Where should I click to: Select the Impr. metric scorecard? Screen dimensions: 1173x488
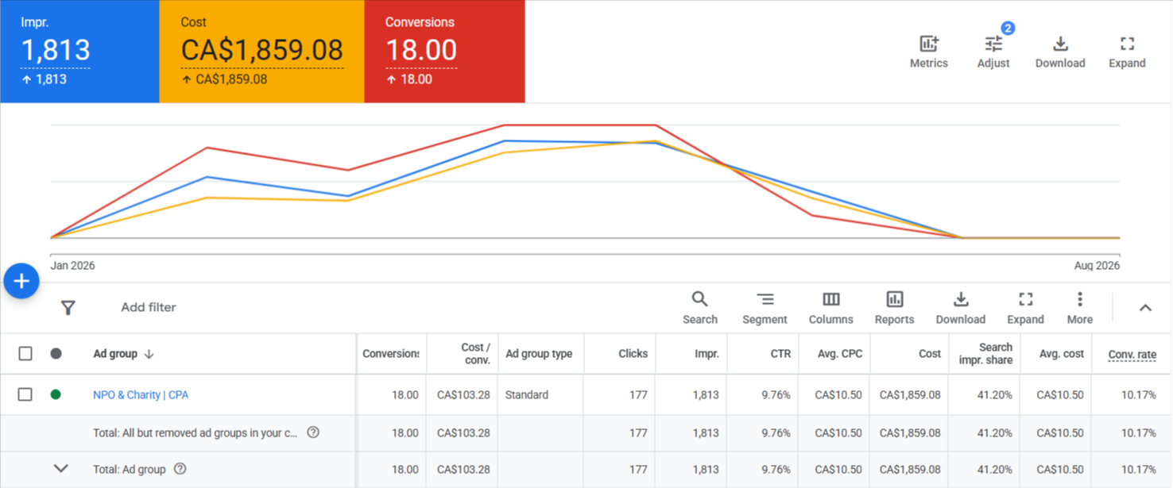(x=79, y=52)
